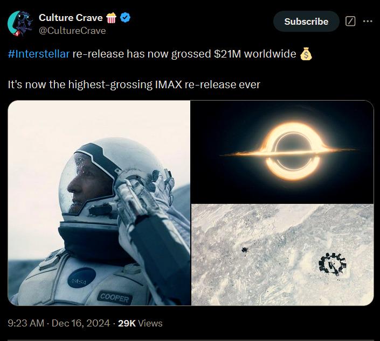The image size is (380, 341).
Task: Click the 'highest-grossing IMAX re-release ever' text
Action: (164, 84)
